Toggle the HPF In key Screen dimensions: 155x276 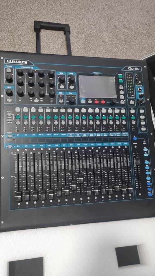[x=9, y=100]
